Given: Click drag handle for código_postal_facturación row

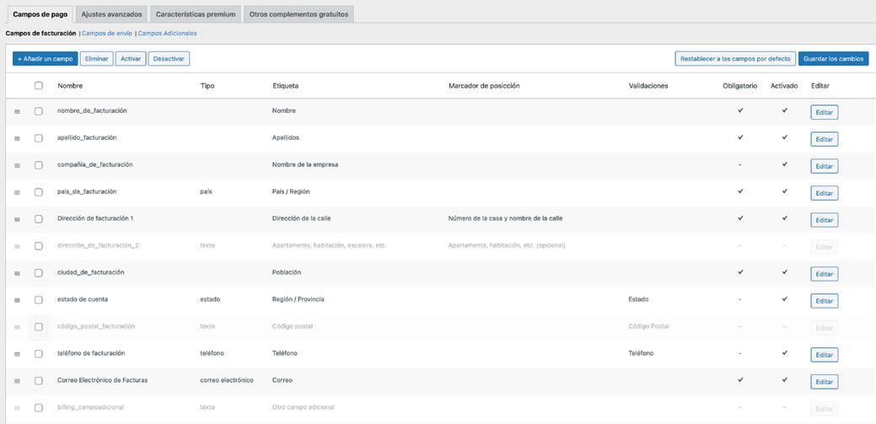Looking at the screenshot, I should (17, 327).
